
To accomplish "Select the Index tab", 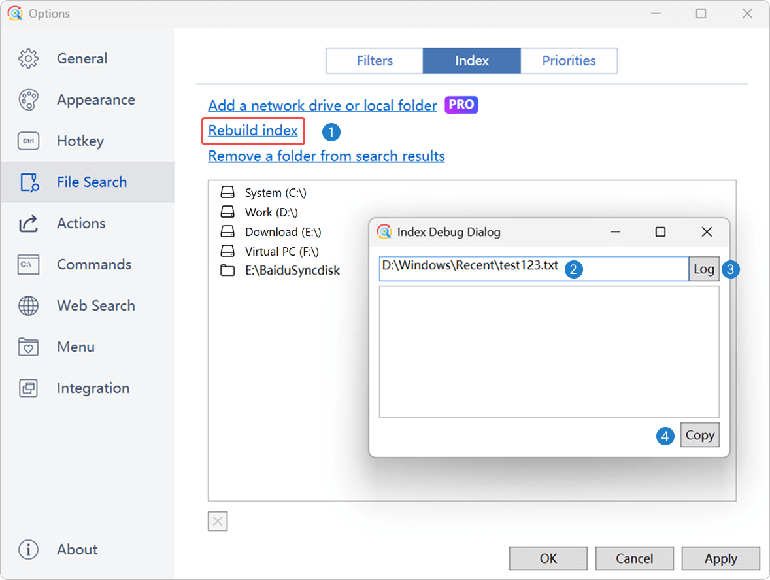I will [471, 61].
